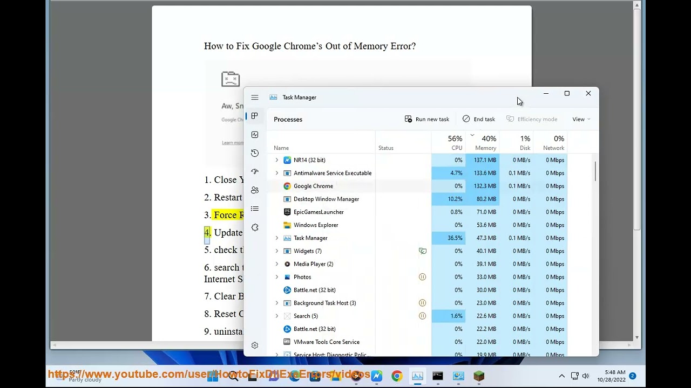This screenshot has height=388, width=691.
Task: Sort processes by Network column
Action: pyautogui.click(x=550, y=143)
